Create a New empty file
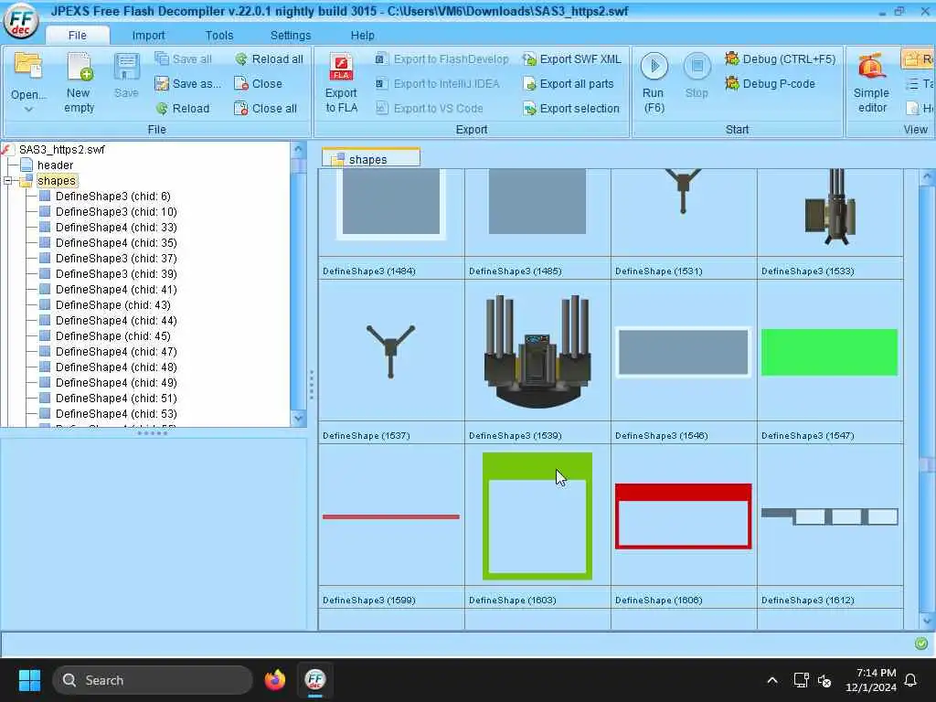The width and height of the screenshot is (936, 702). click(79, 83)
